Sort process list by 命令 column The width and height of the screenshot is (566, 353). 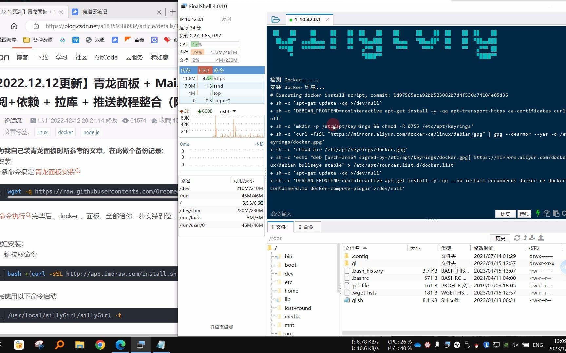click(x=238, y=70)
